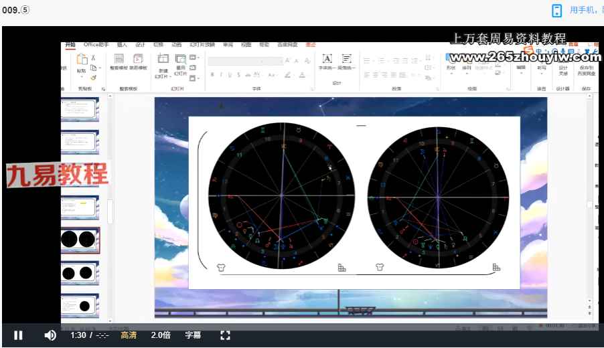Image resolution: width=604 pixels, height=348 pixels.
Task: Toggle the 字幕 subtitles option
Action: 193,335
